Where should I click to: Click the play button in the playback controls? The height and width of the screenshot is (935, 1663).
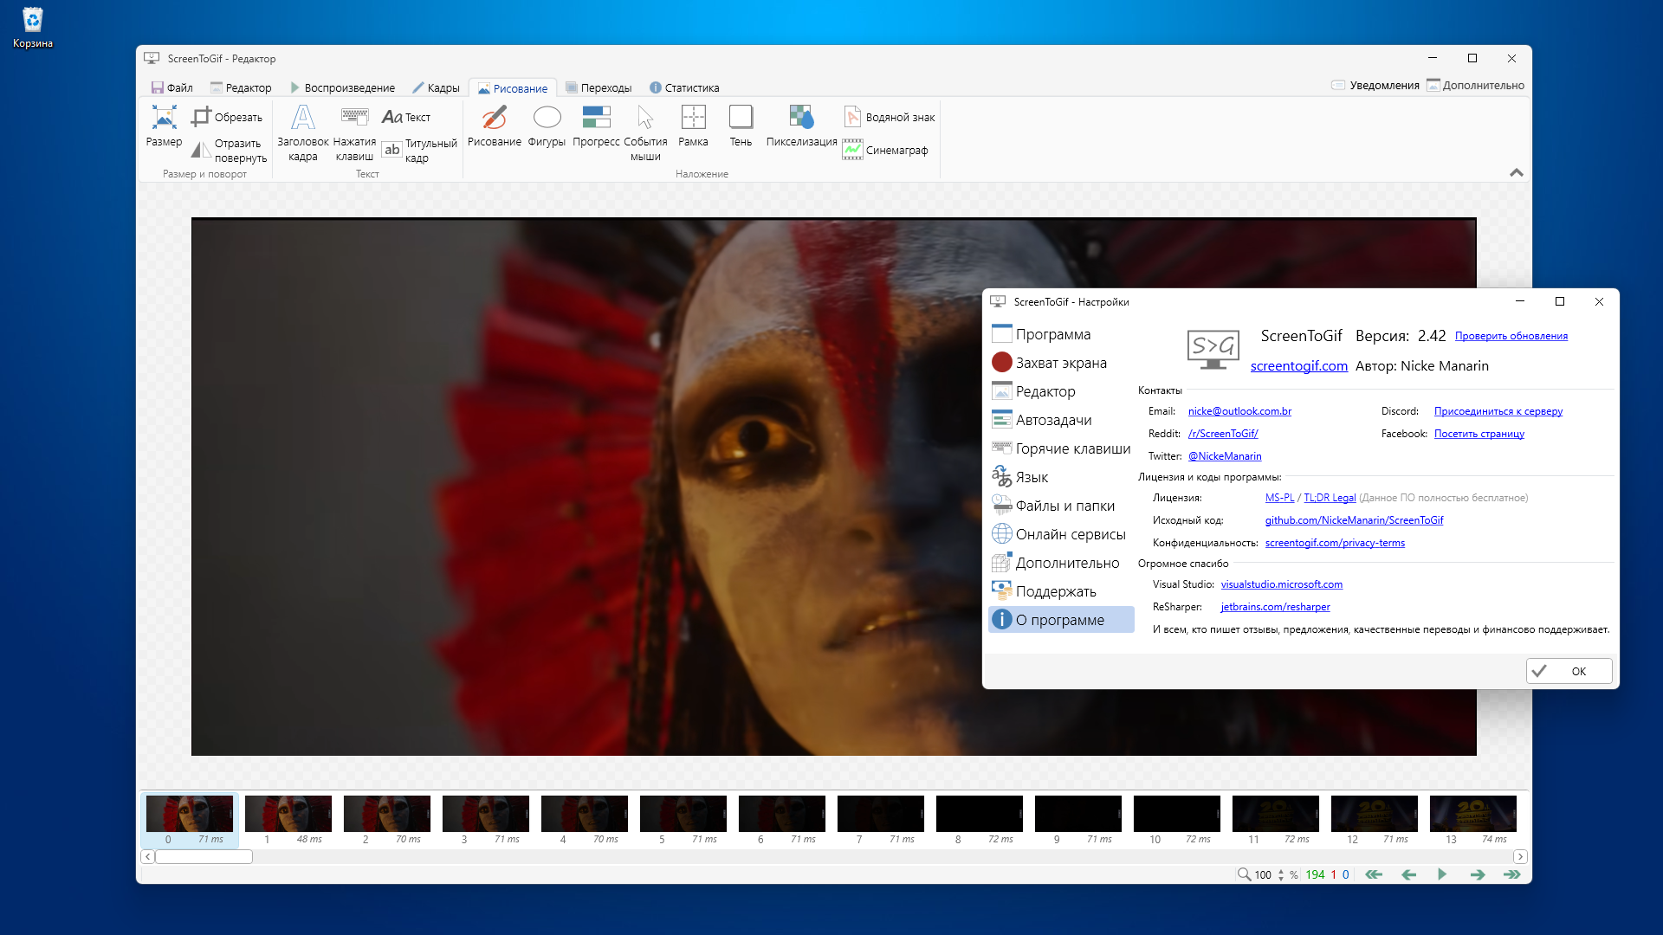[1442, 874]
